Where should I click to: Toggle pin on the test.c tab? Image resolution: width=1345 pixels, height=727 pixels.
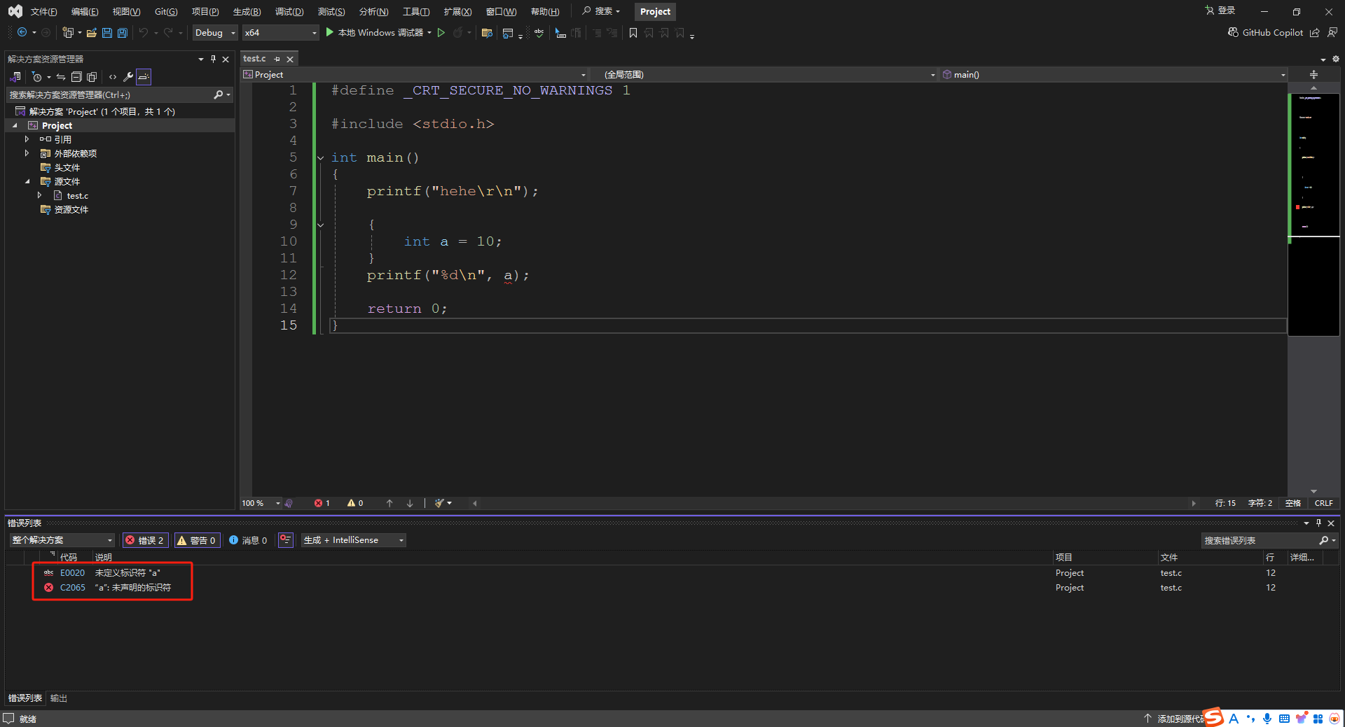pos(277,59)
